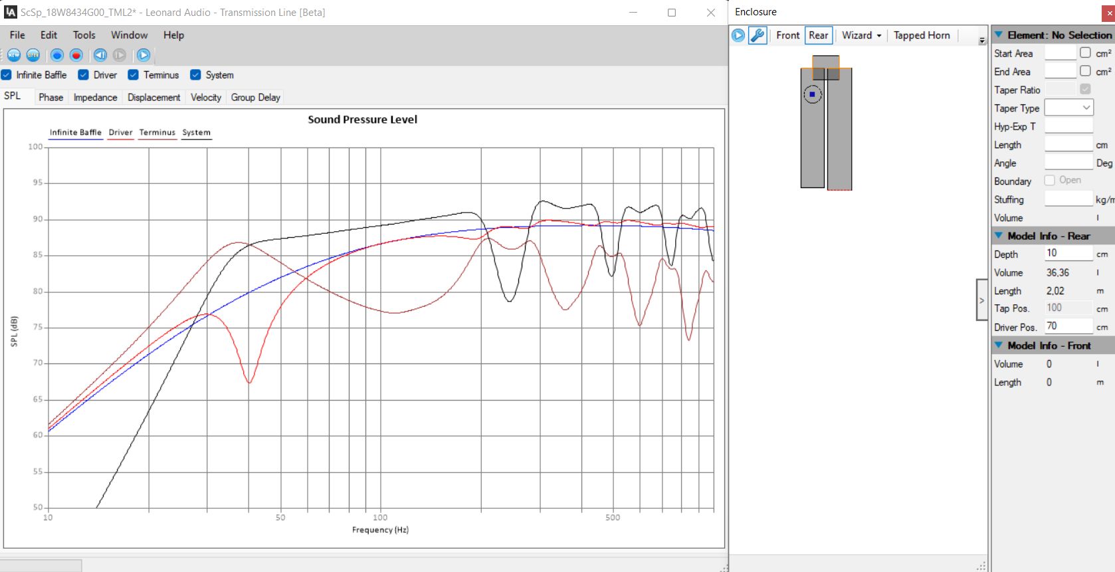Screen dimensions: 1115x572
Task: Open the Taper Type dropdown
Action: point(1068,108)
